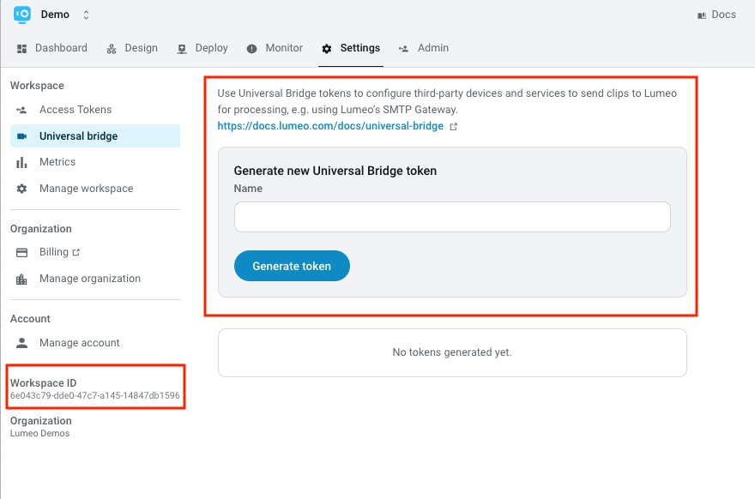Click 'Generate new Universal Bridge token' heading
Viewport: 755px width, 499px height.
pyautogui.click(x=335, y=171)
